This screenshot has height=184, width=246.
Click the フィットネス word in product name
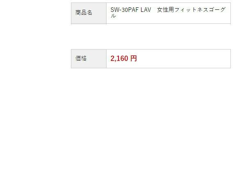coord(191,10)
